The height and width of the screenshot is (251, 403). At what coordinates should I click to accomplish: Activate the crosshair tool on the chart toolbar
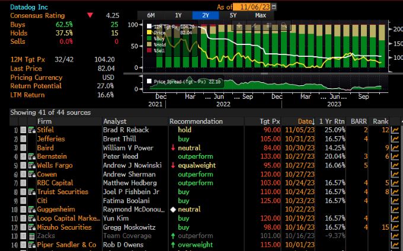point(239,25)
